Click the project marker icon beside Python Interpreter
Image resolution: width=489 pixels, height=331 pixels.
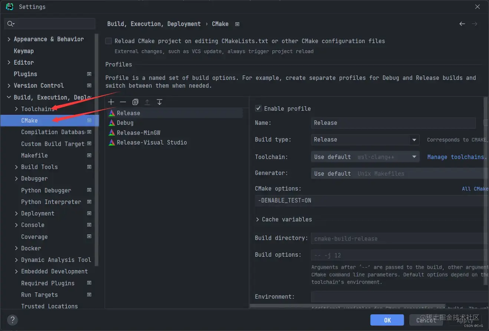tap(89, 202)
